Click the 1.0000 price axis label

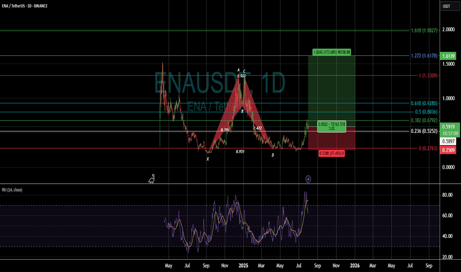coord(449,98)
